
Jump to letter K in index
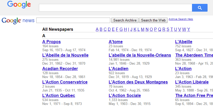(x=135, y=29)
